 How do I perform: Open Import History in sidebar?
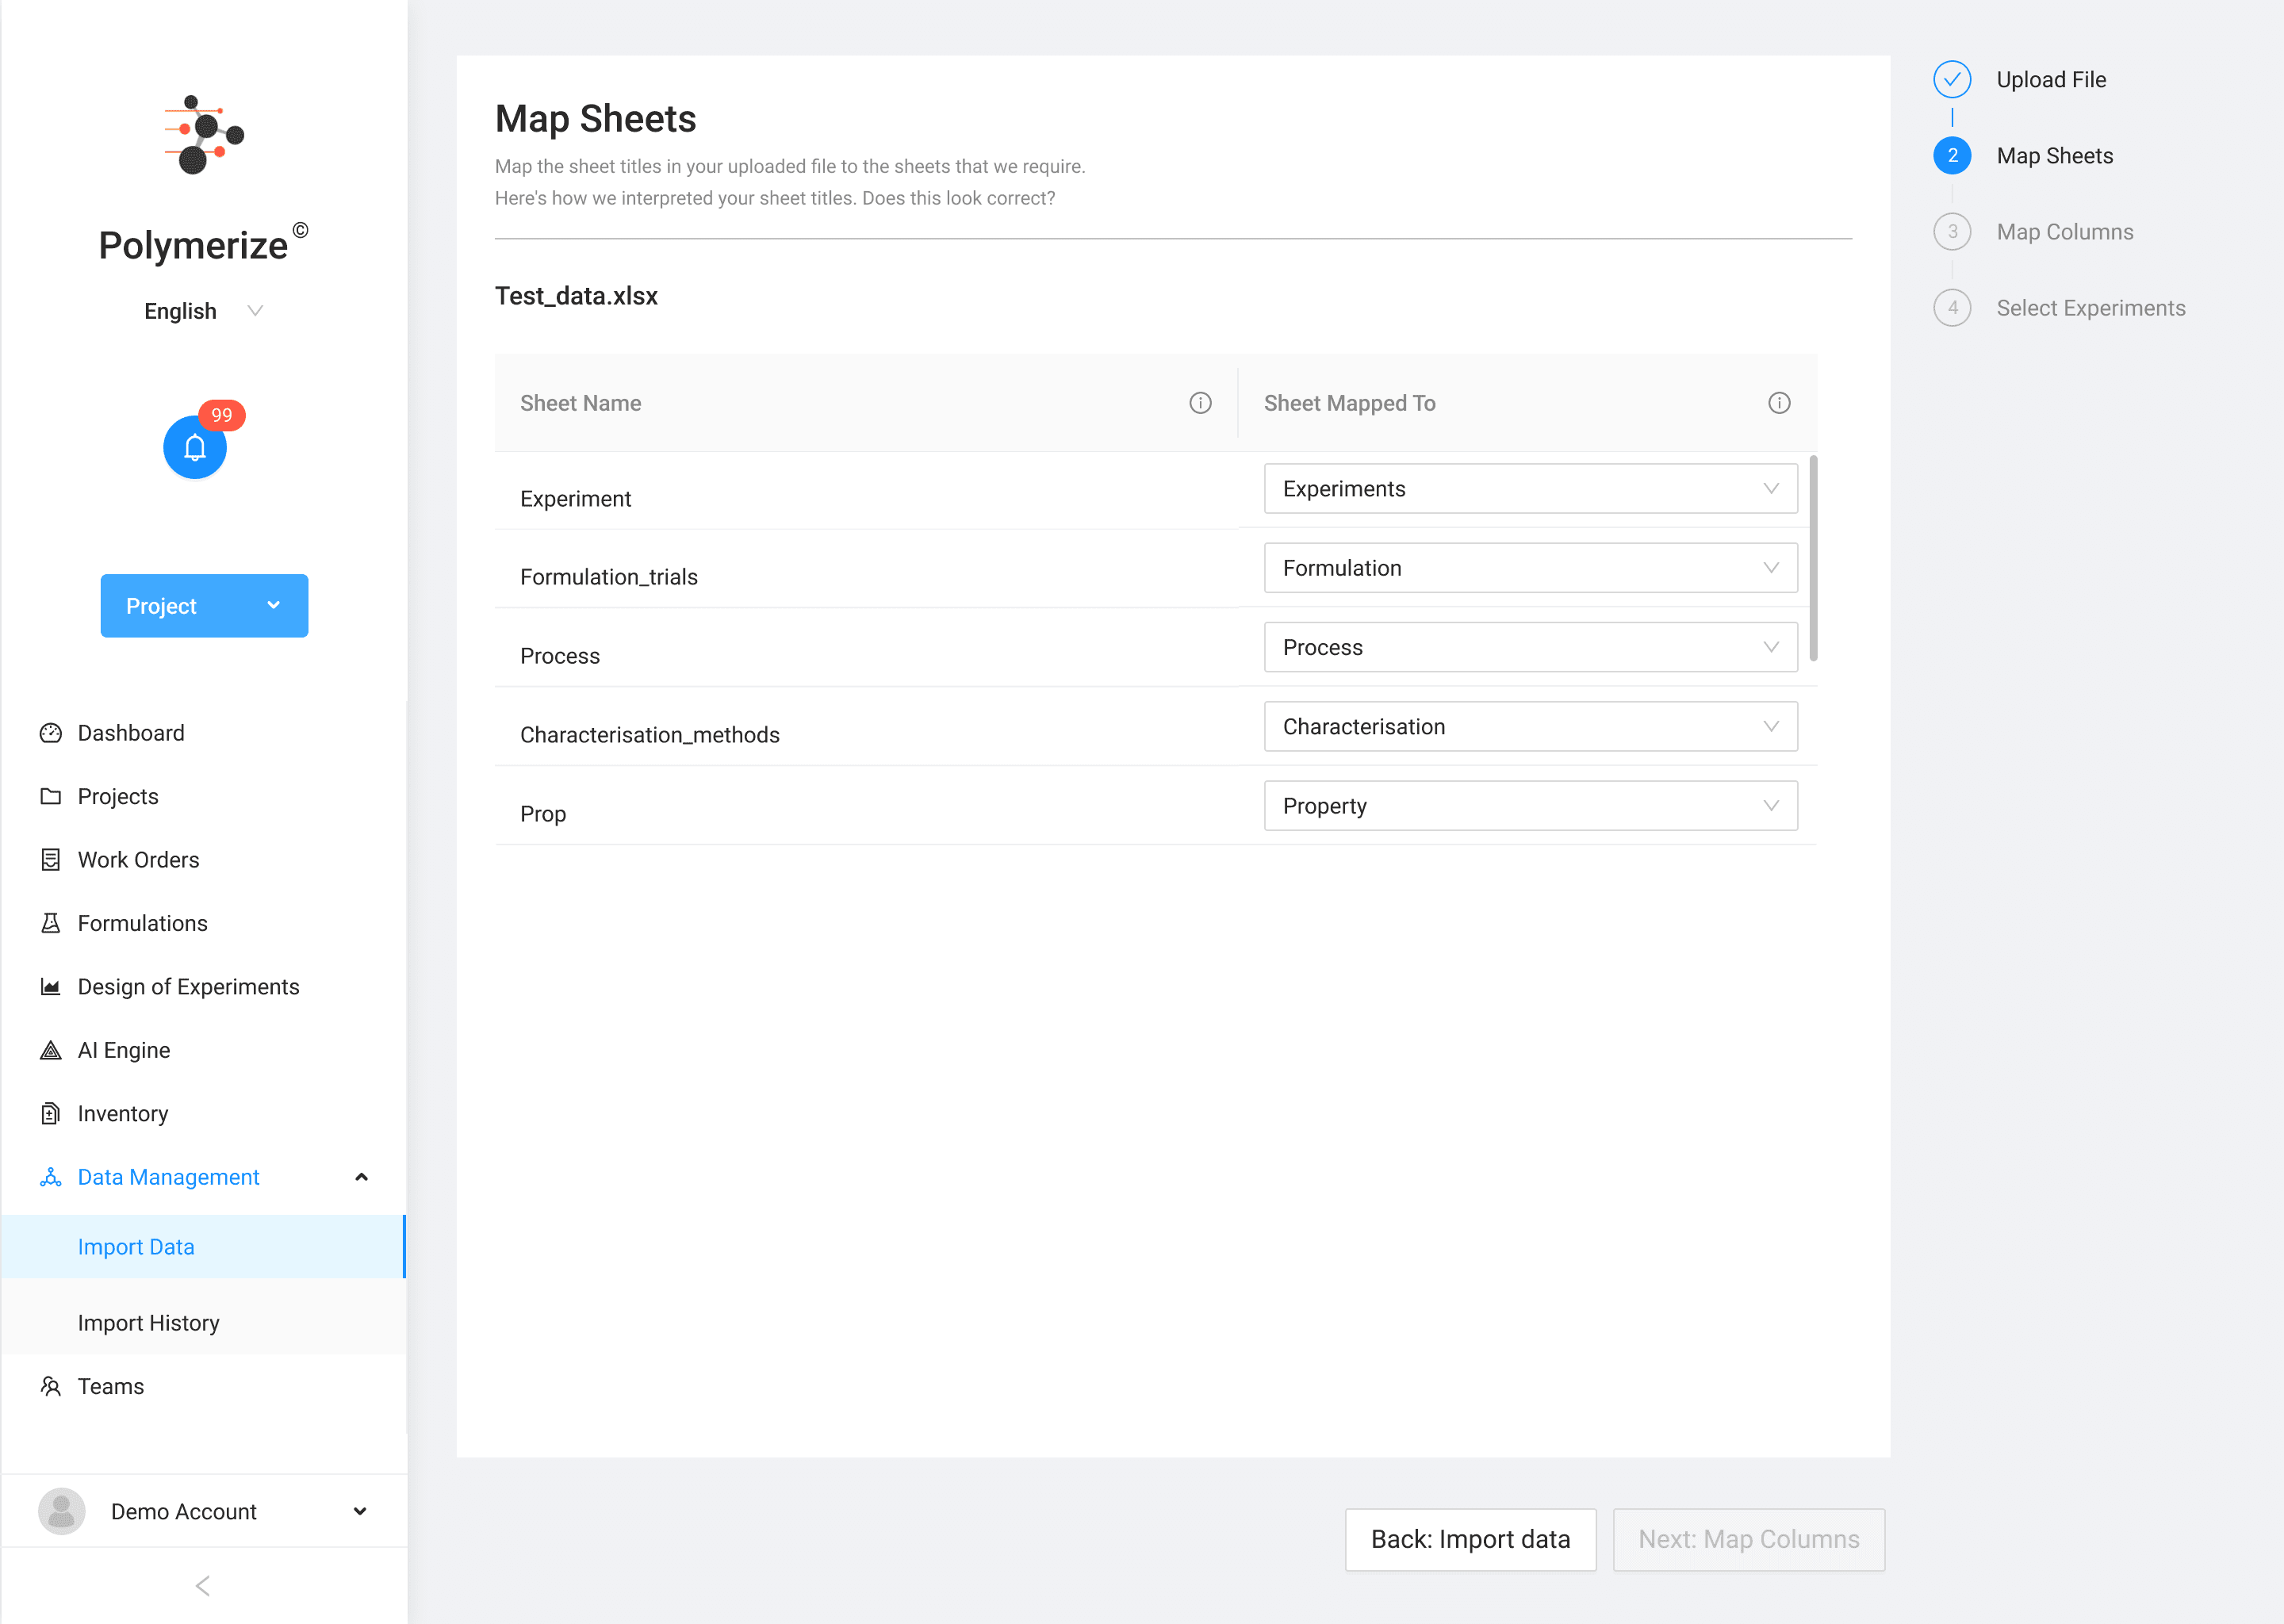coord(148,1323)
